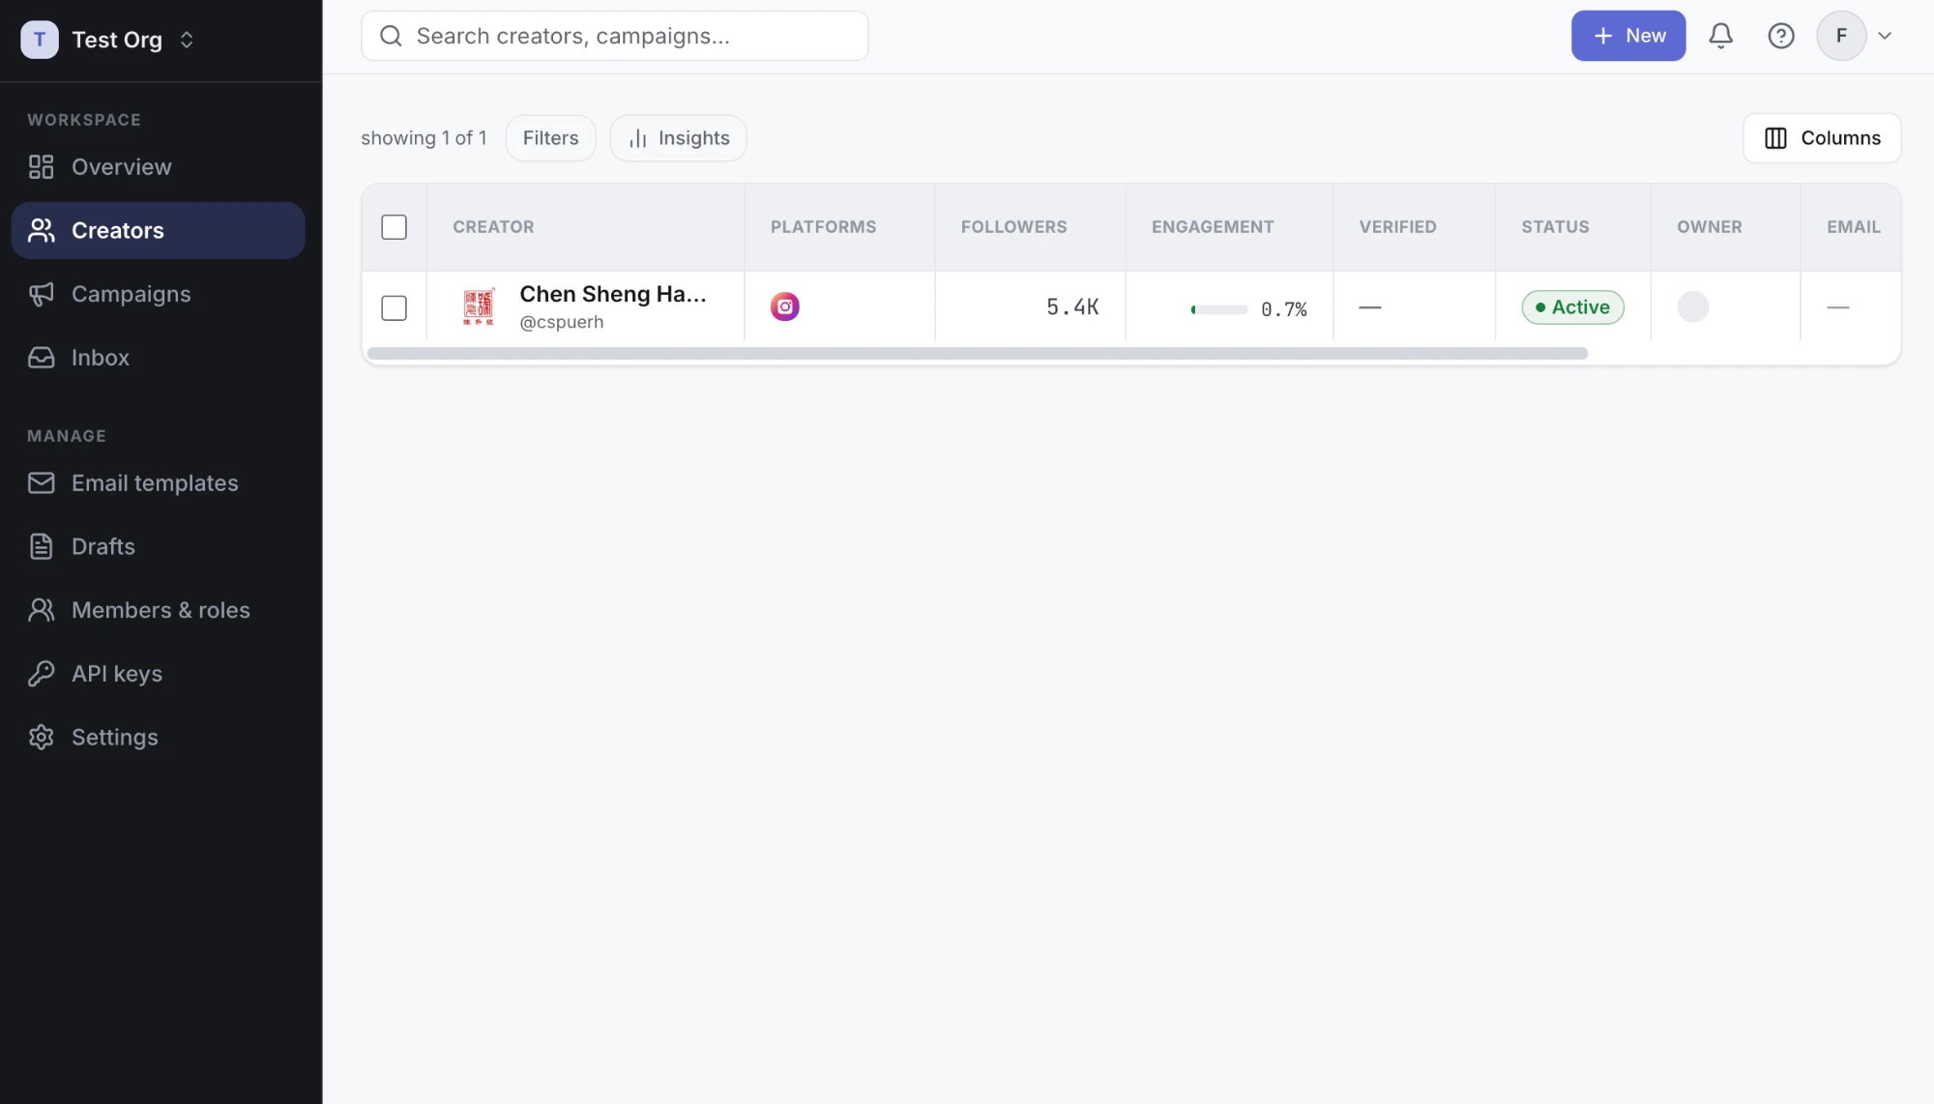1934x1104 pixels.
Task: Open the help question-mark icon
Action: click(x=1780, y=36)
